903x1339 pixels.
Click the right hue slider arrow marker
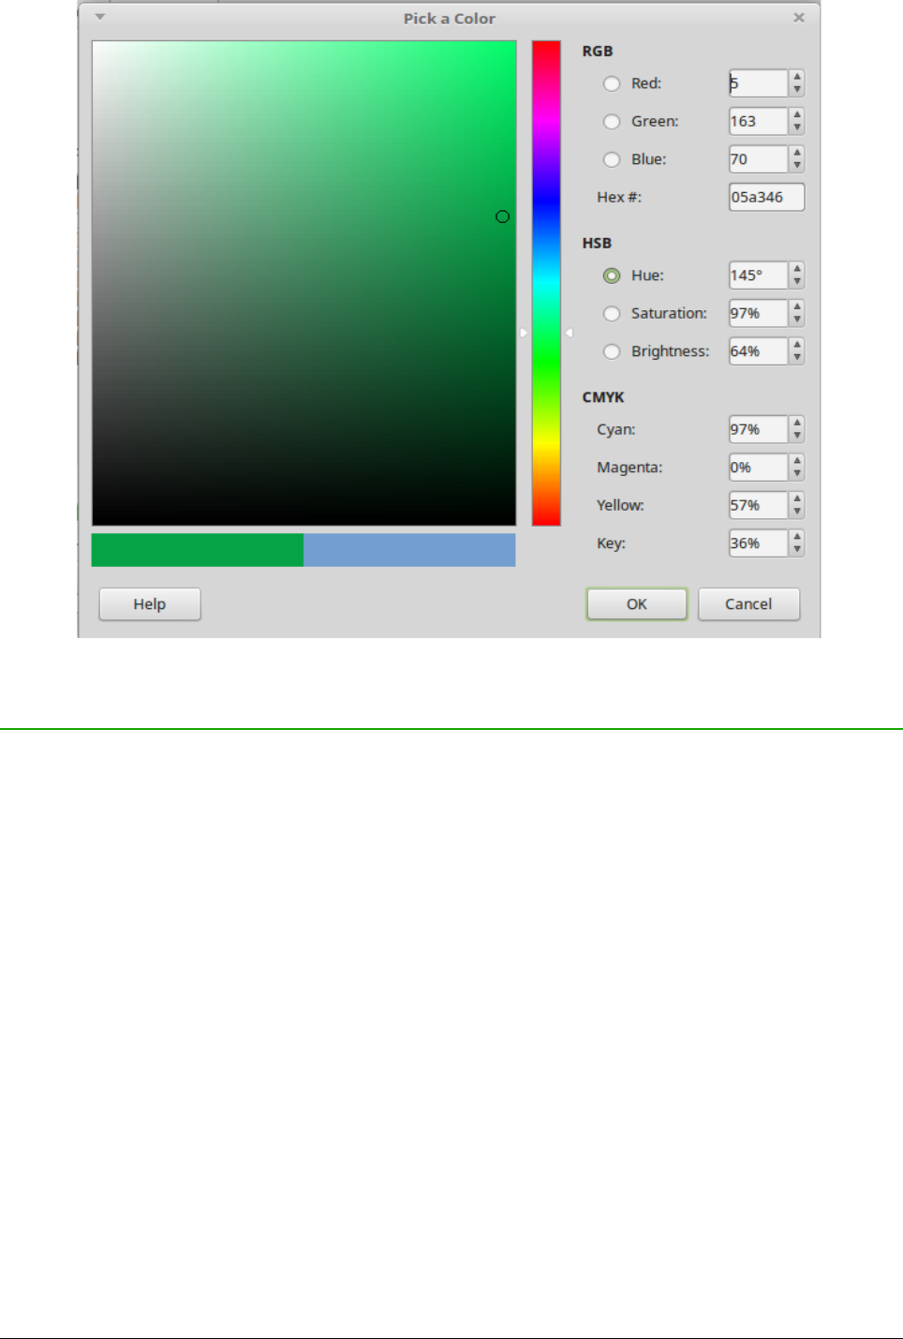(569, 333)
